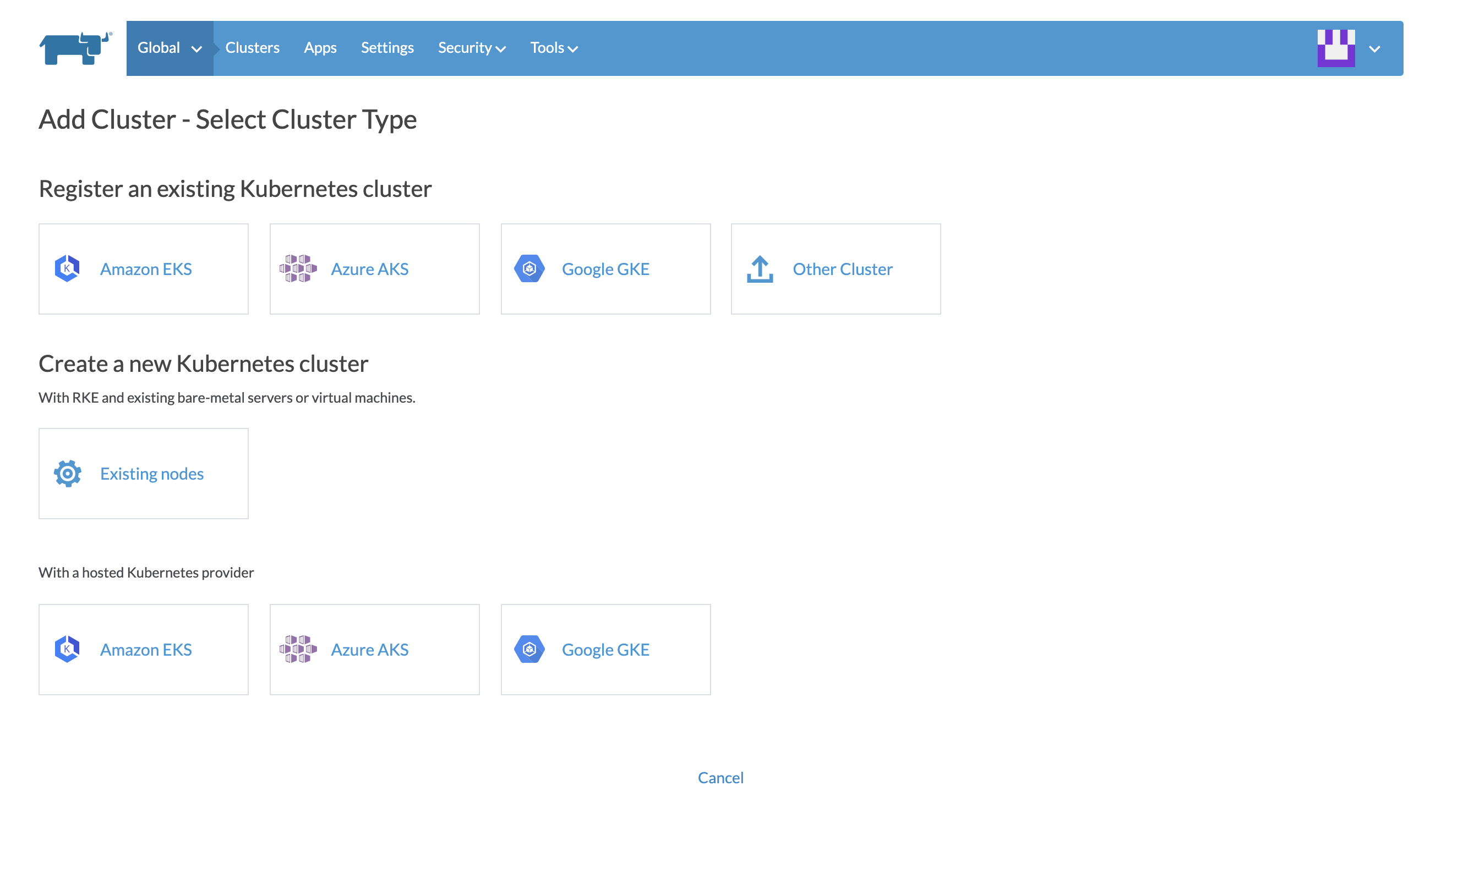Select the Azure AKS registration icon
Image resolution: width=1463 pixels, height=879 pixels.
[297, 268]
